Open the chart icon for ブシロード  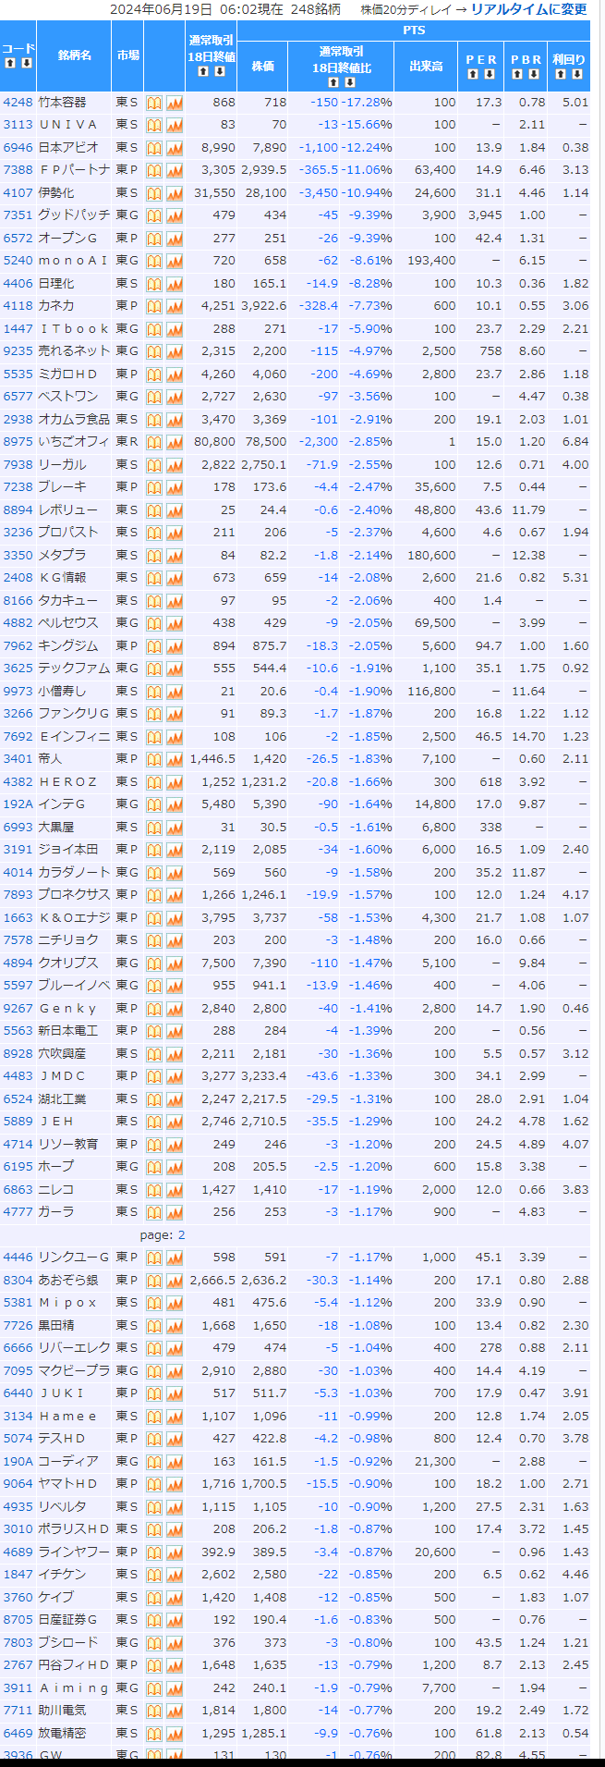click(x=175, y=1643)
